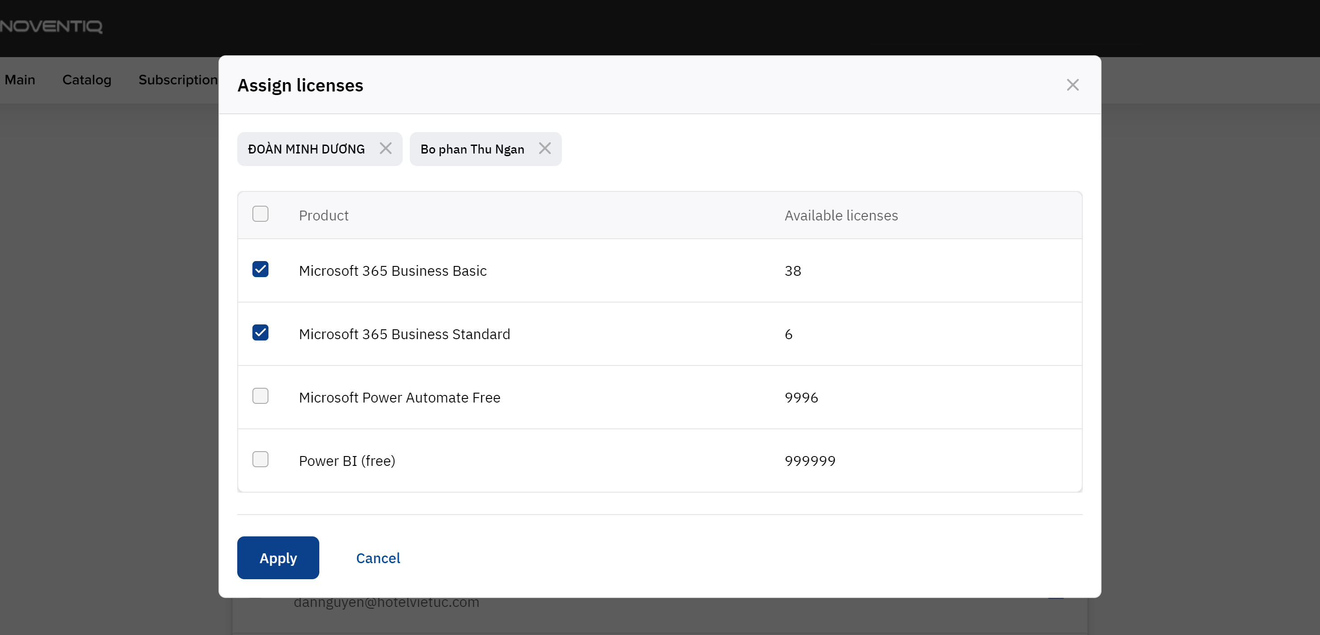Remove Bo phan Thu Ngan chip
The width and height of the screenshot is (1320, 635).
544,148
